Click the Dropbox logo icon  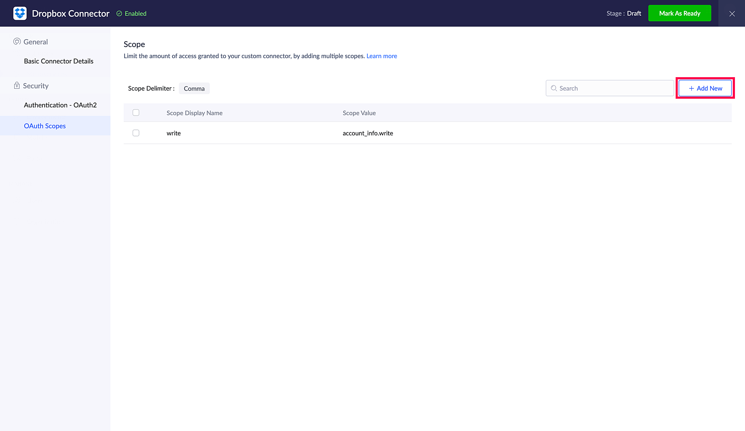click(x=20, y=13)
